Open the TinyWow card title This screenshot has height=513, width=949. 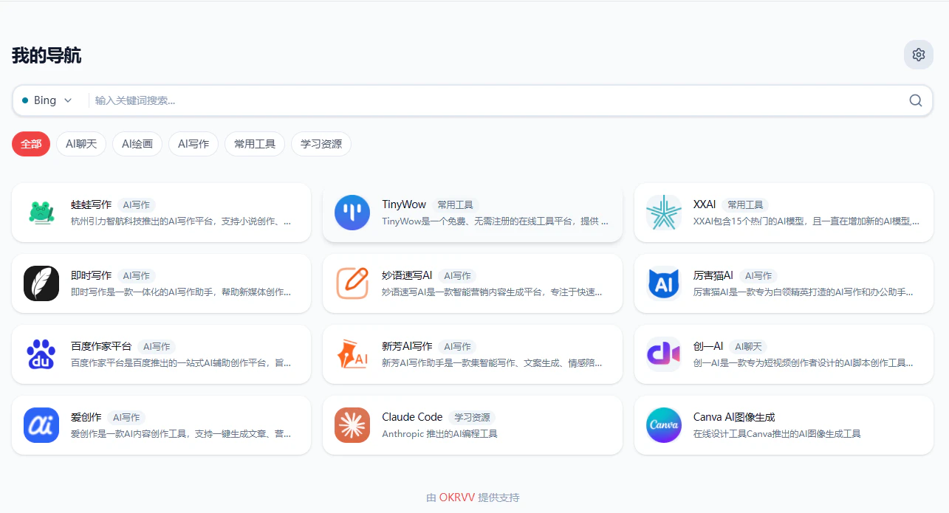(x=404, y=204)
